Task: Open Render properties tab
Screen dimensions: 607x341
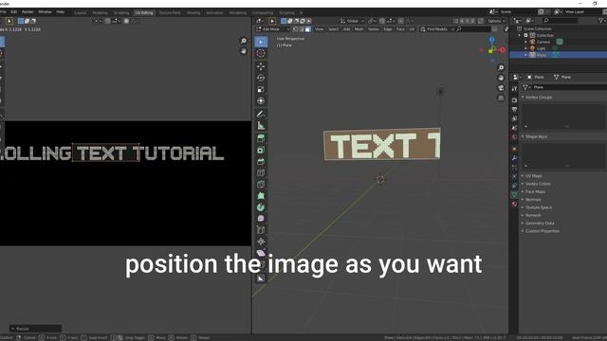Action: pos(514,100)
